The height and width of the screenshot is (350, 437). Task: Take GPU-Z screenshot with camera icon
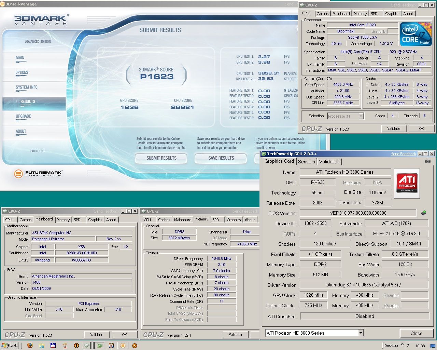[x=427, y=161]
